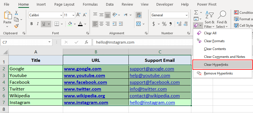Click the Fill down icon
253x113 pixels.
pos(196,19)
